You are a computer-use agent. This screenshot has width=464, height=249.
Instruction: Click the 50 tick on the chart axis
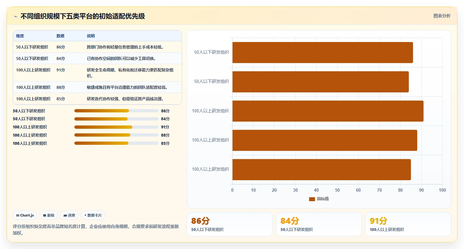click(337, 190)
